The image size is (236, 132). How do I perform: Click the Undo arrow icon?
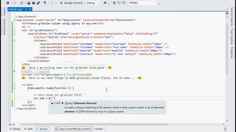45,3
